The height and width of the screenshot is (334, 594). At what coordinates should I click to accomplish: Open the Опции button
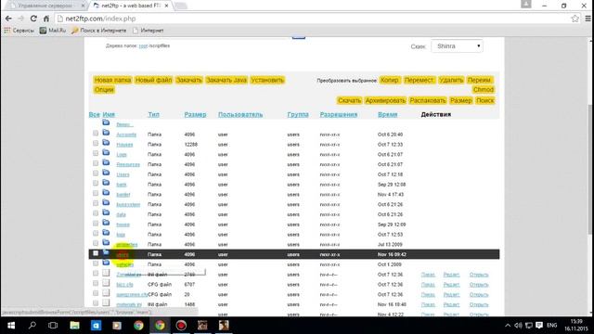104,90
